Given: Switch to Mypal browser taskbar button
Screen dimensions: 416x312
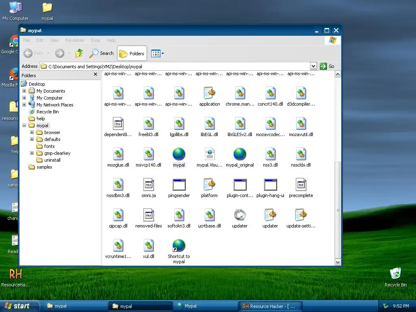Looking at the screenshot, I should click(205, 306).
